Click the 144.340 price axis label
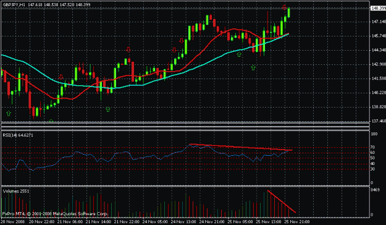The image size is (386, 225). coord(379,50)
